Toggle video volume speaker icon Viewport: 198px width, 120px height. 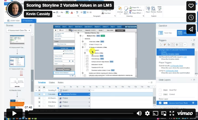pos(140,113)
